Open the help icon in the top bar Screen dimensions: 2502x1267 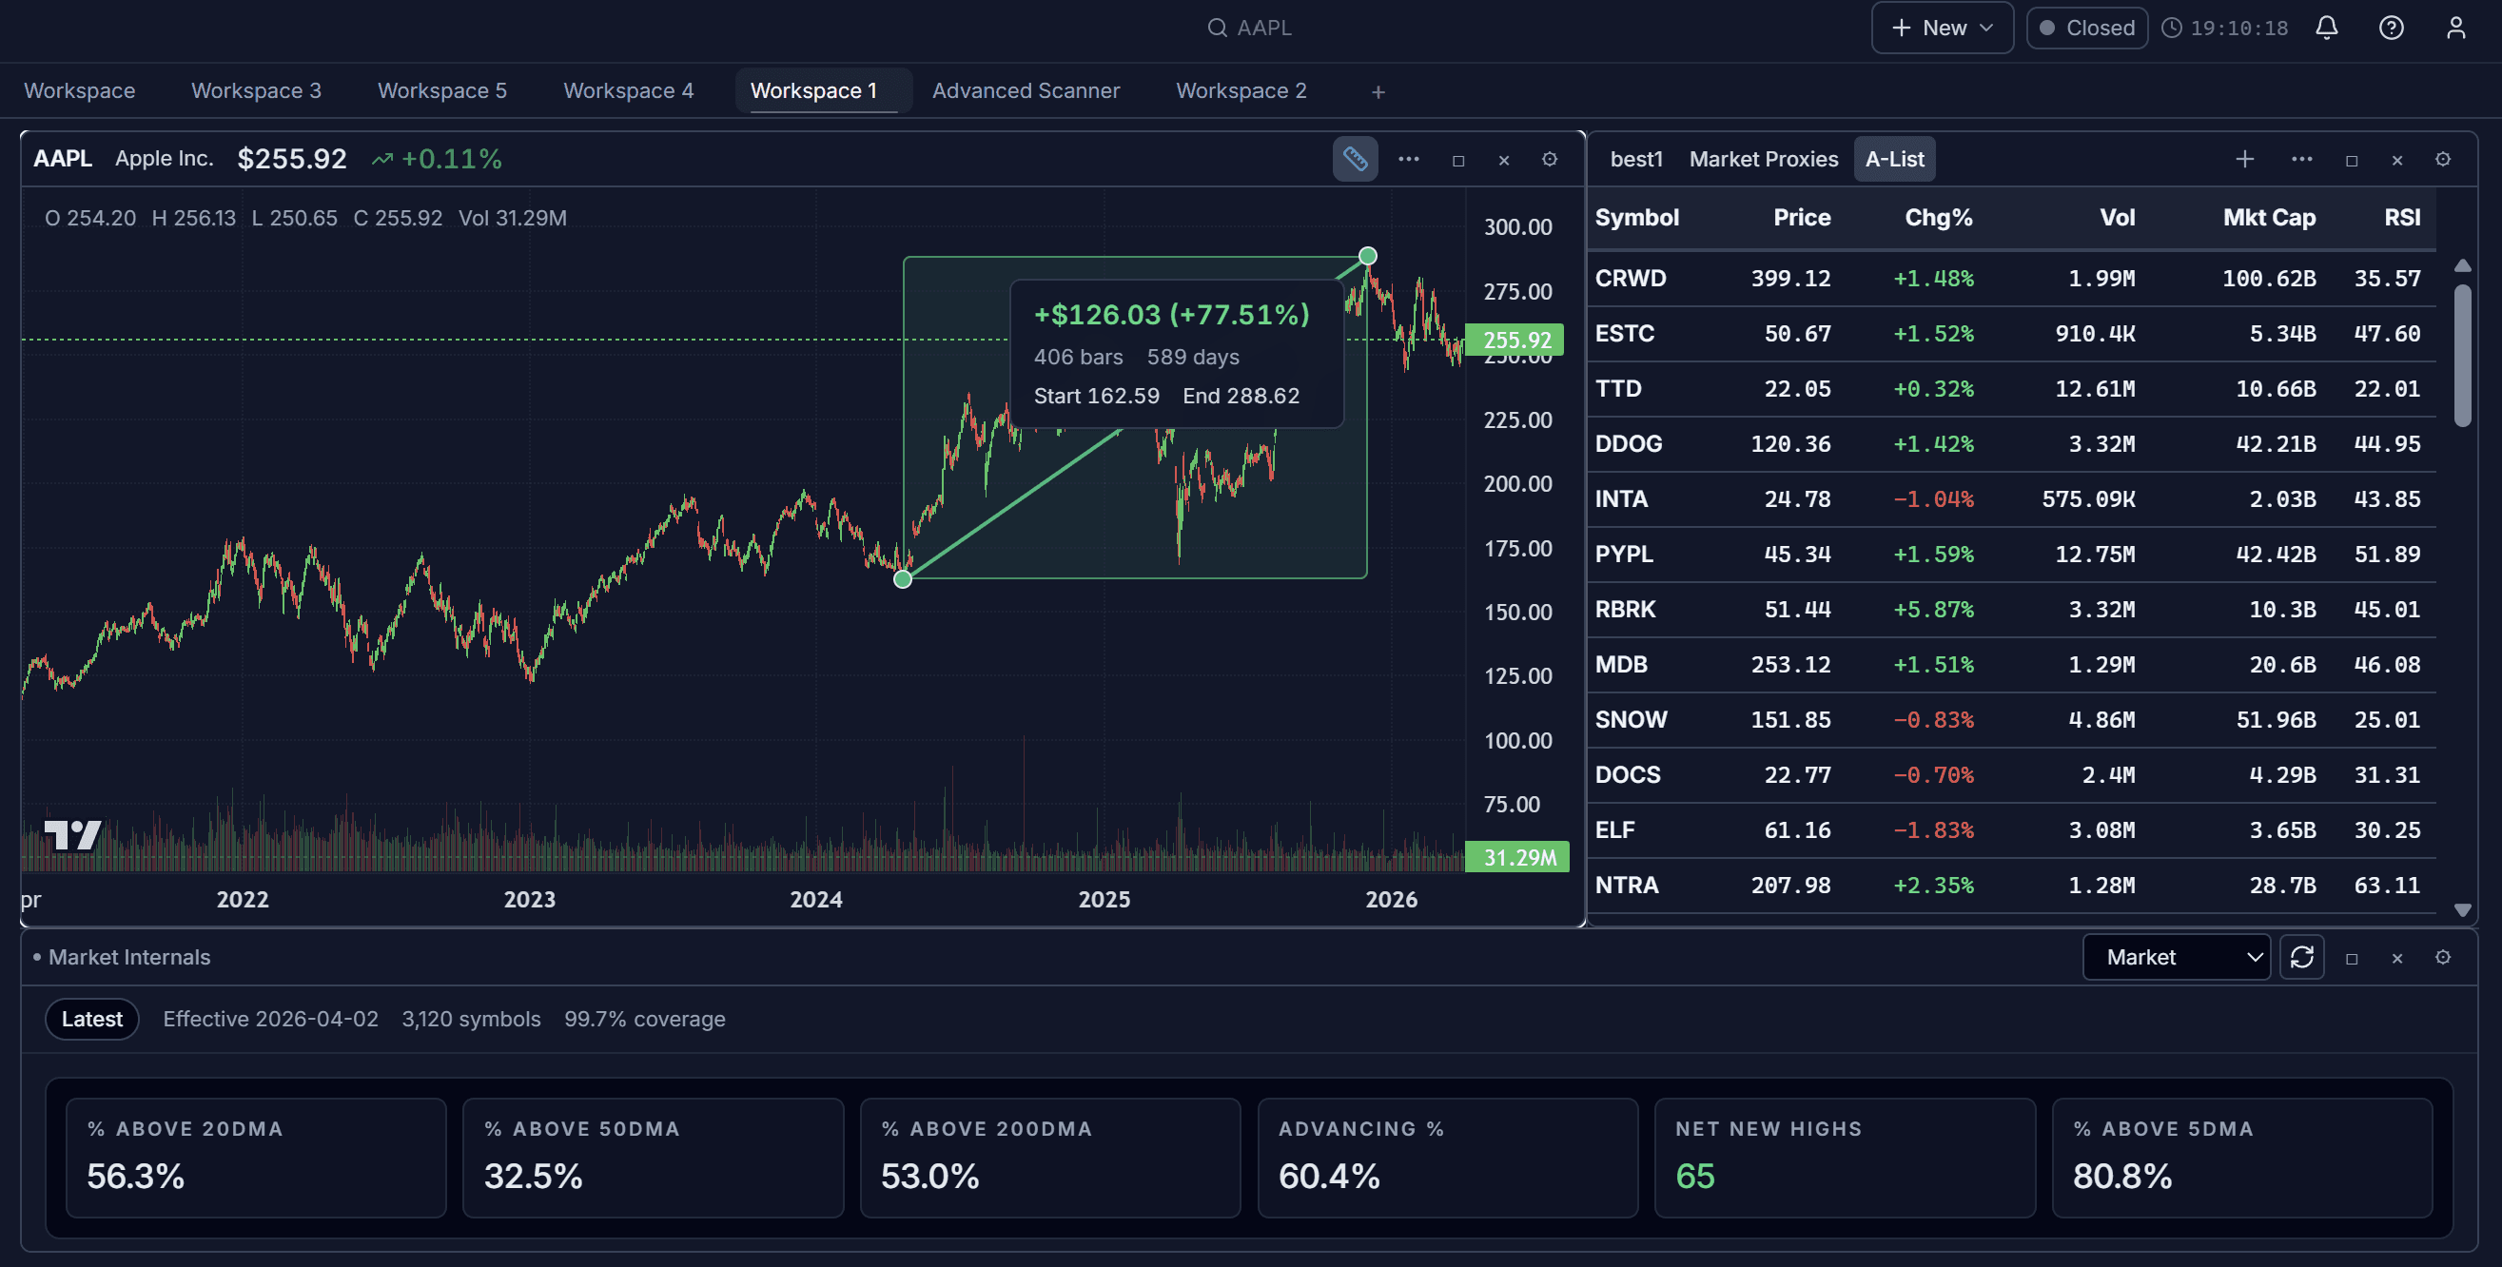(2391, 28)
